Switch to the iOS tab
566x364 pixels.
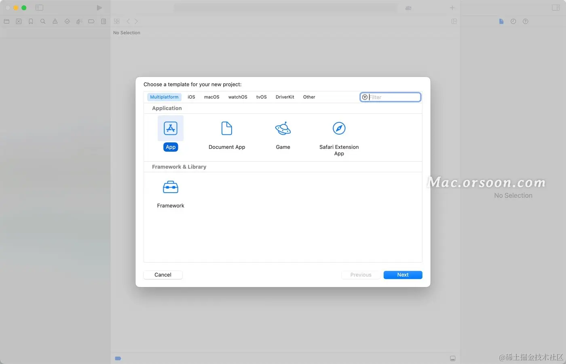click(191, 97)
